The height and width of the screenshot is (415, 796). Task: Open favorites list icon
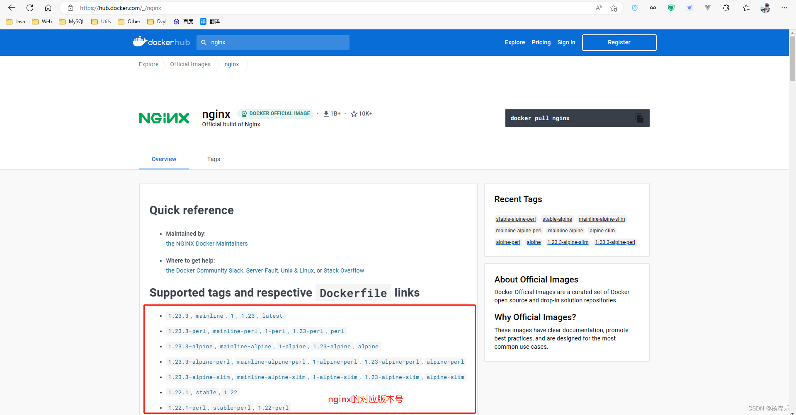coord(746,8)
